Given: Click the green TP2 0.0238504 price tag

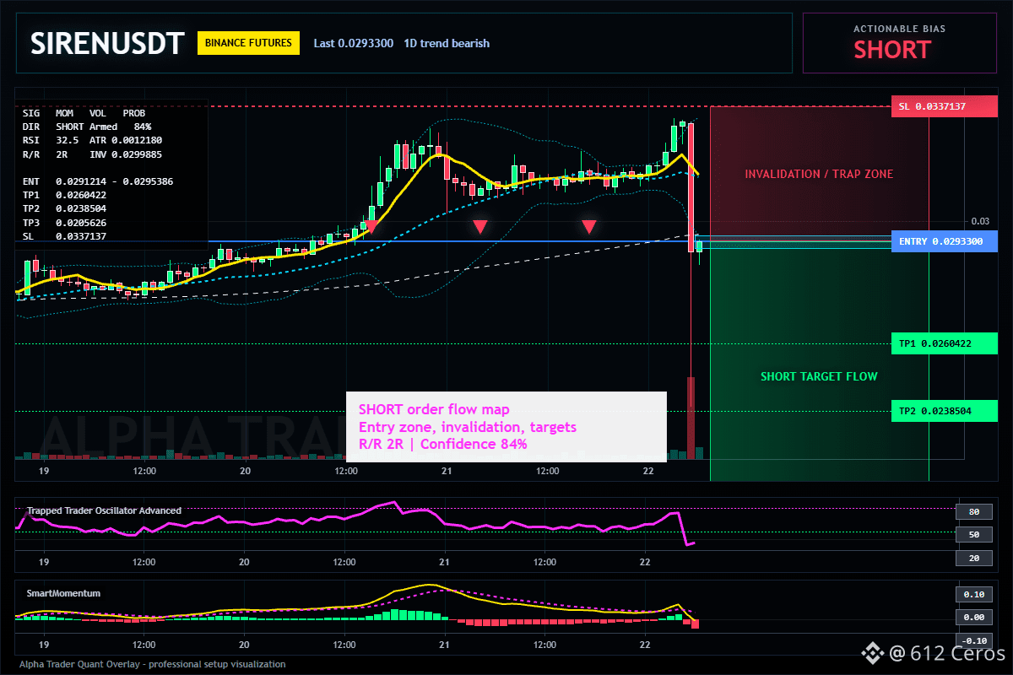Looking at the screenshot, I should coord(944,412).
